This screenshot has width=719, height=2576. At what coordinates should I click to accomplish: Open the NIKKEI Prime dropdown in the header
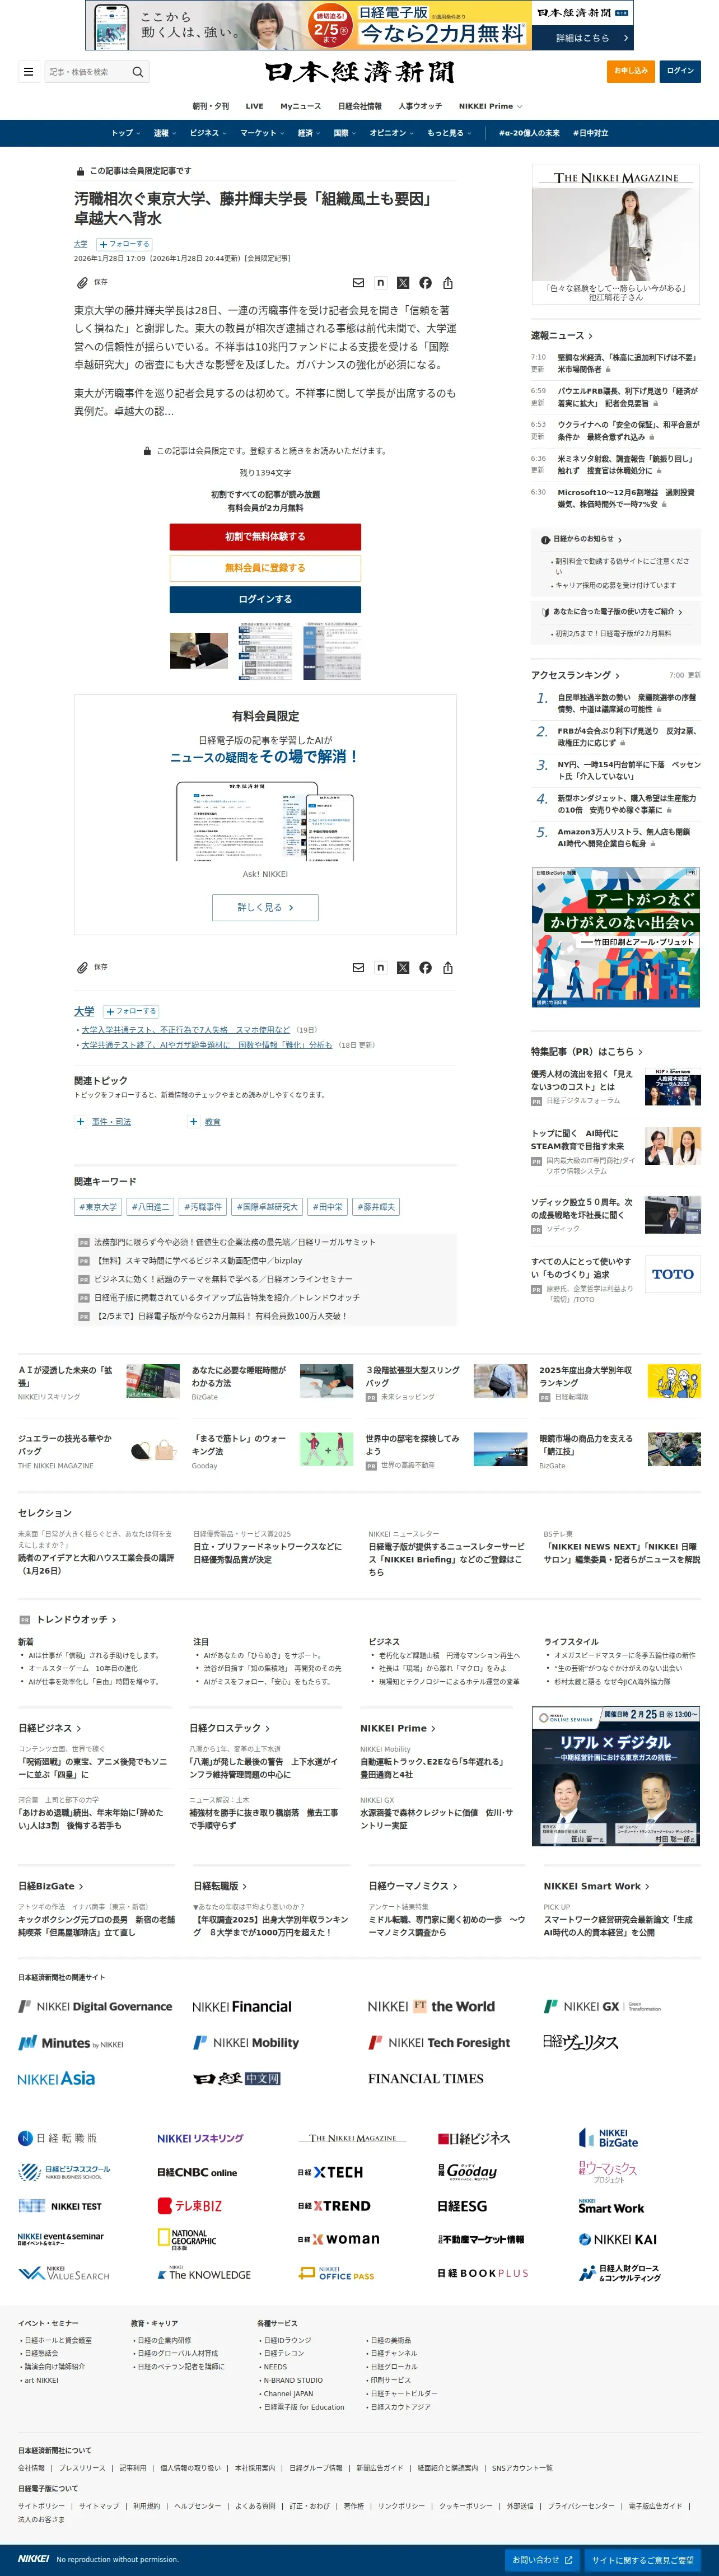[x=490, y=106]
